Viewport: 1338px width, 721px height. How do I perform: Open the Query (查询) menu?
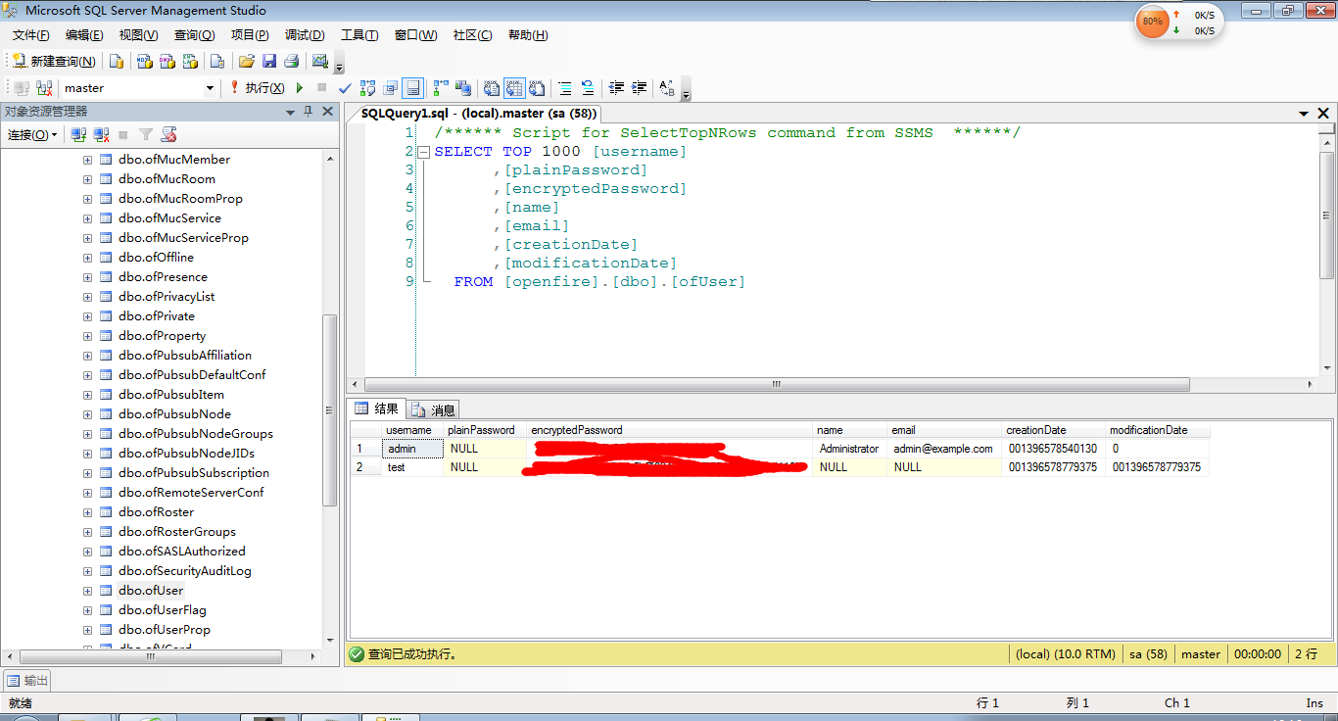coord(195,35)
